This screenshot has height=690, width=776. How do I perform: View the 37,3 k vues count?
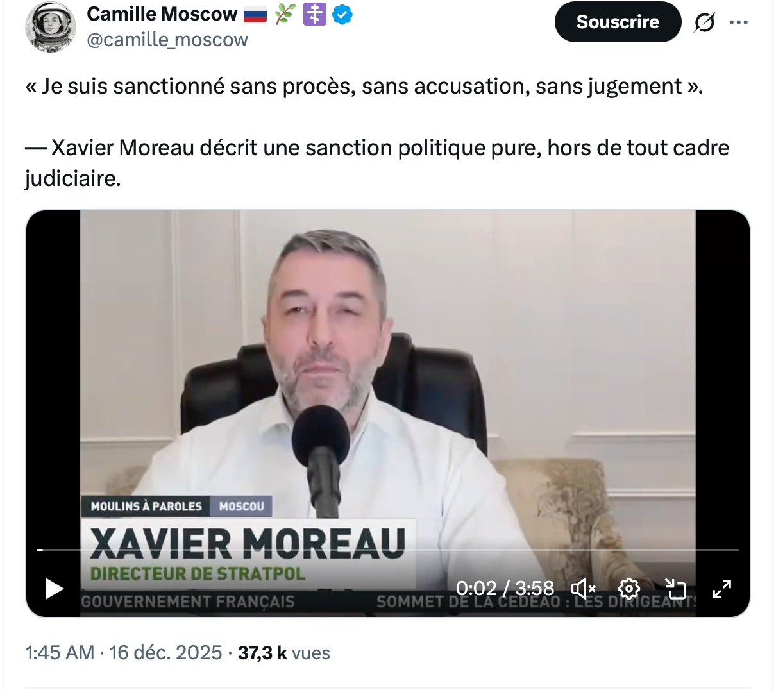(x=283, y=653)
